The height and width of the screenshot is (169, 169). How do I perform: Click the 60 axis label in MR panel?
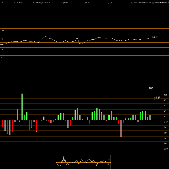pyautogui.click(x=165, y=106)
